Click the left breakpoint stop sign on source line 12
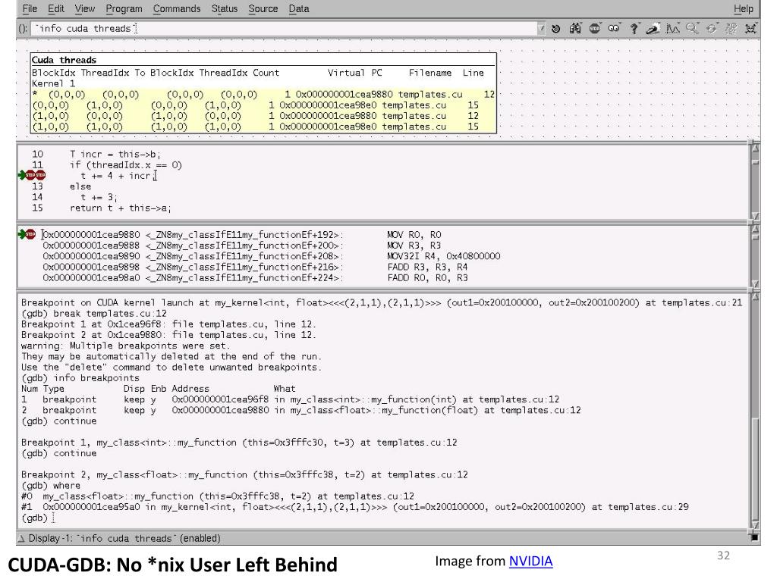This screenshot has width=777, height=582. pyautogui.click(x=30, y=175)
